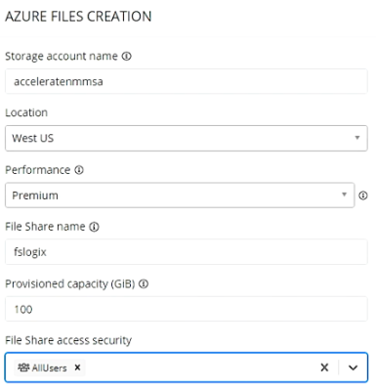
Task: Click info icon next to Performance label
Action: click(79, 170)
